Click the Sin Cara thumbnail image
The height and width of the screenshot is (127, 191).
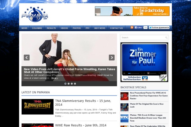124,107
